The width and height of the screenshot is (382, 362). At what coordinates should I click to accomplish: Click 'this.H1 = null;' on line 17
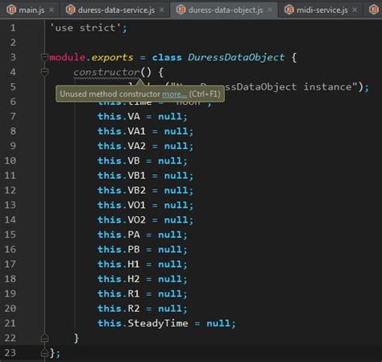pos(142,264)
